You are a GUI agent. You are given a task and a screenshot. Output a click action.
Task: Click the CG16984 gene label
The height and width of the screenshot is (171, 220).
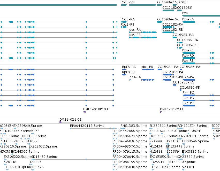tap(164, 2)
